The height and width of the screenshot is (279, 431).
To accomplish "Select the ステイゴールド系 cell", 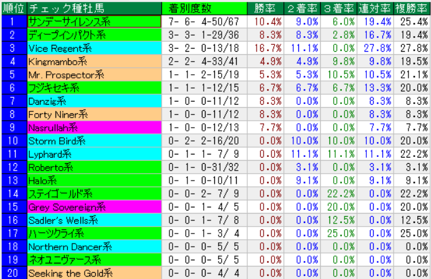I will pyautogui.click(x=94, y=194).
